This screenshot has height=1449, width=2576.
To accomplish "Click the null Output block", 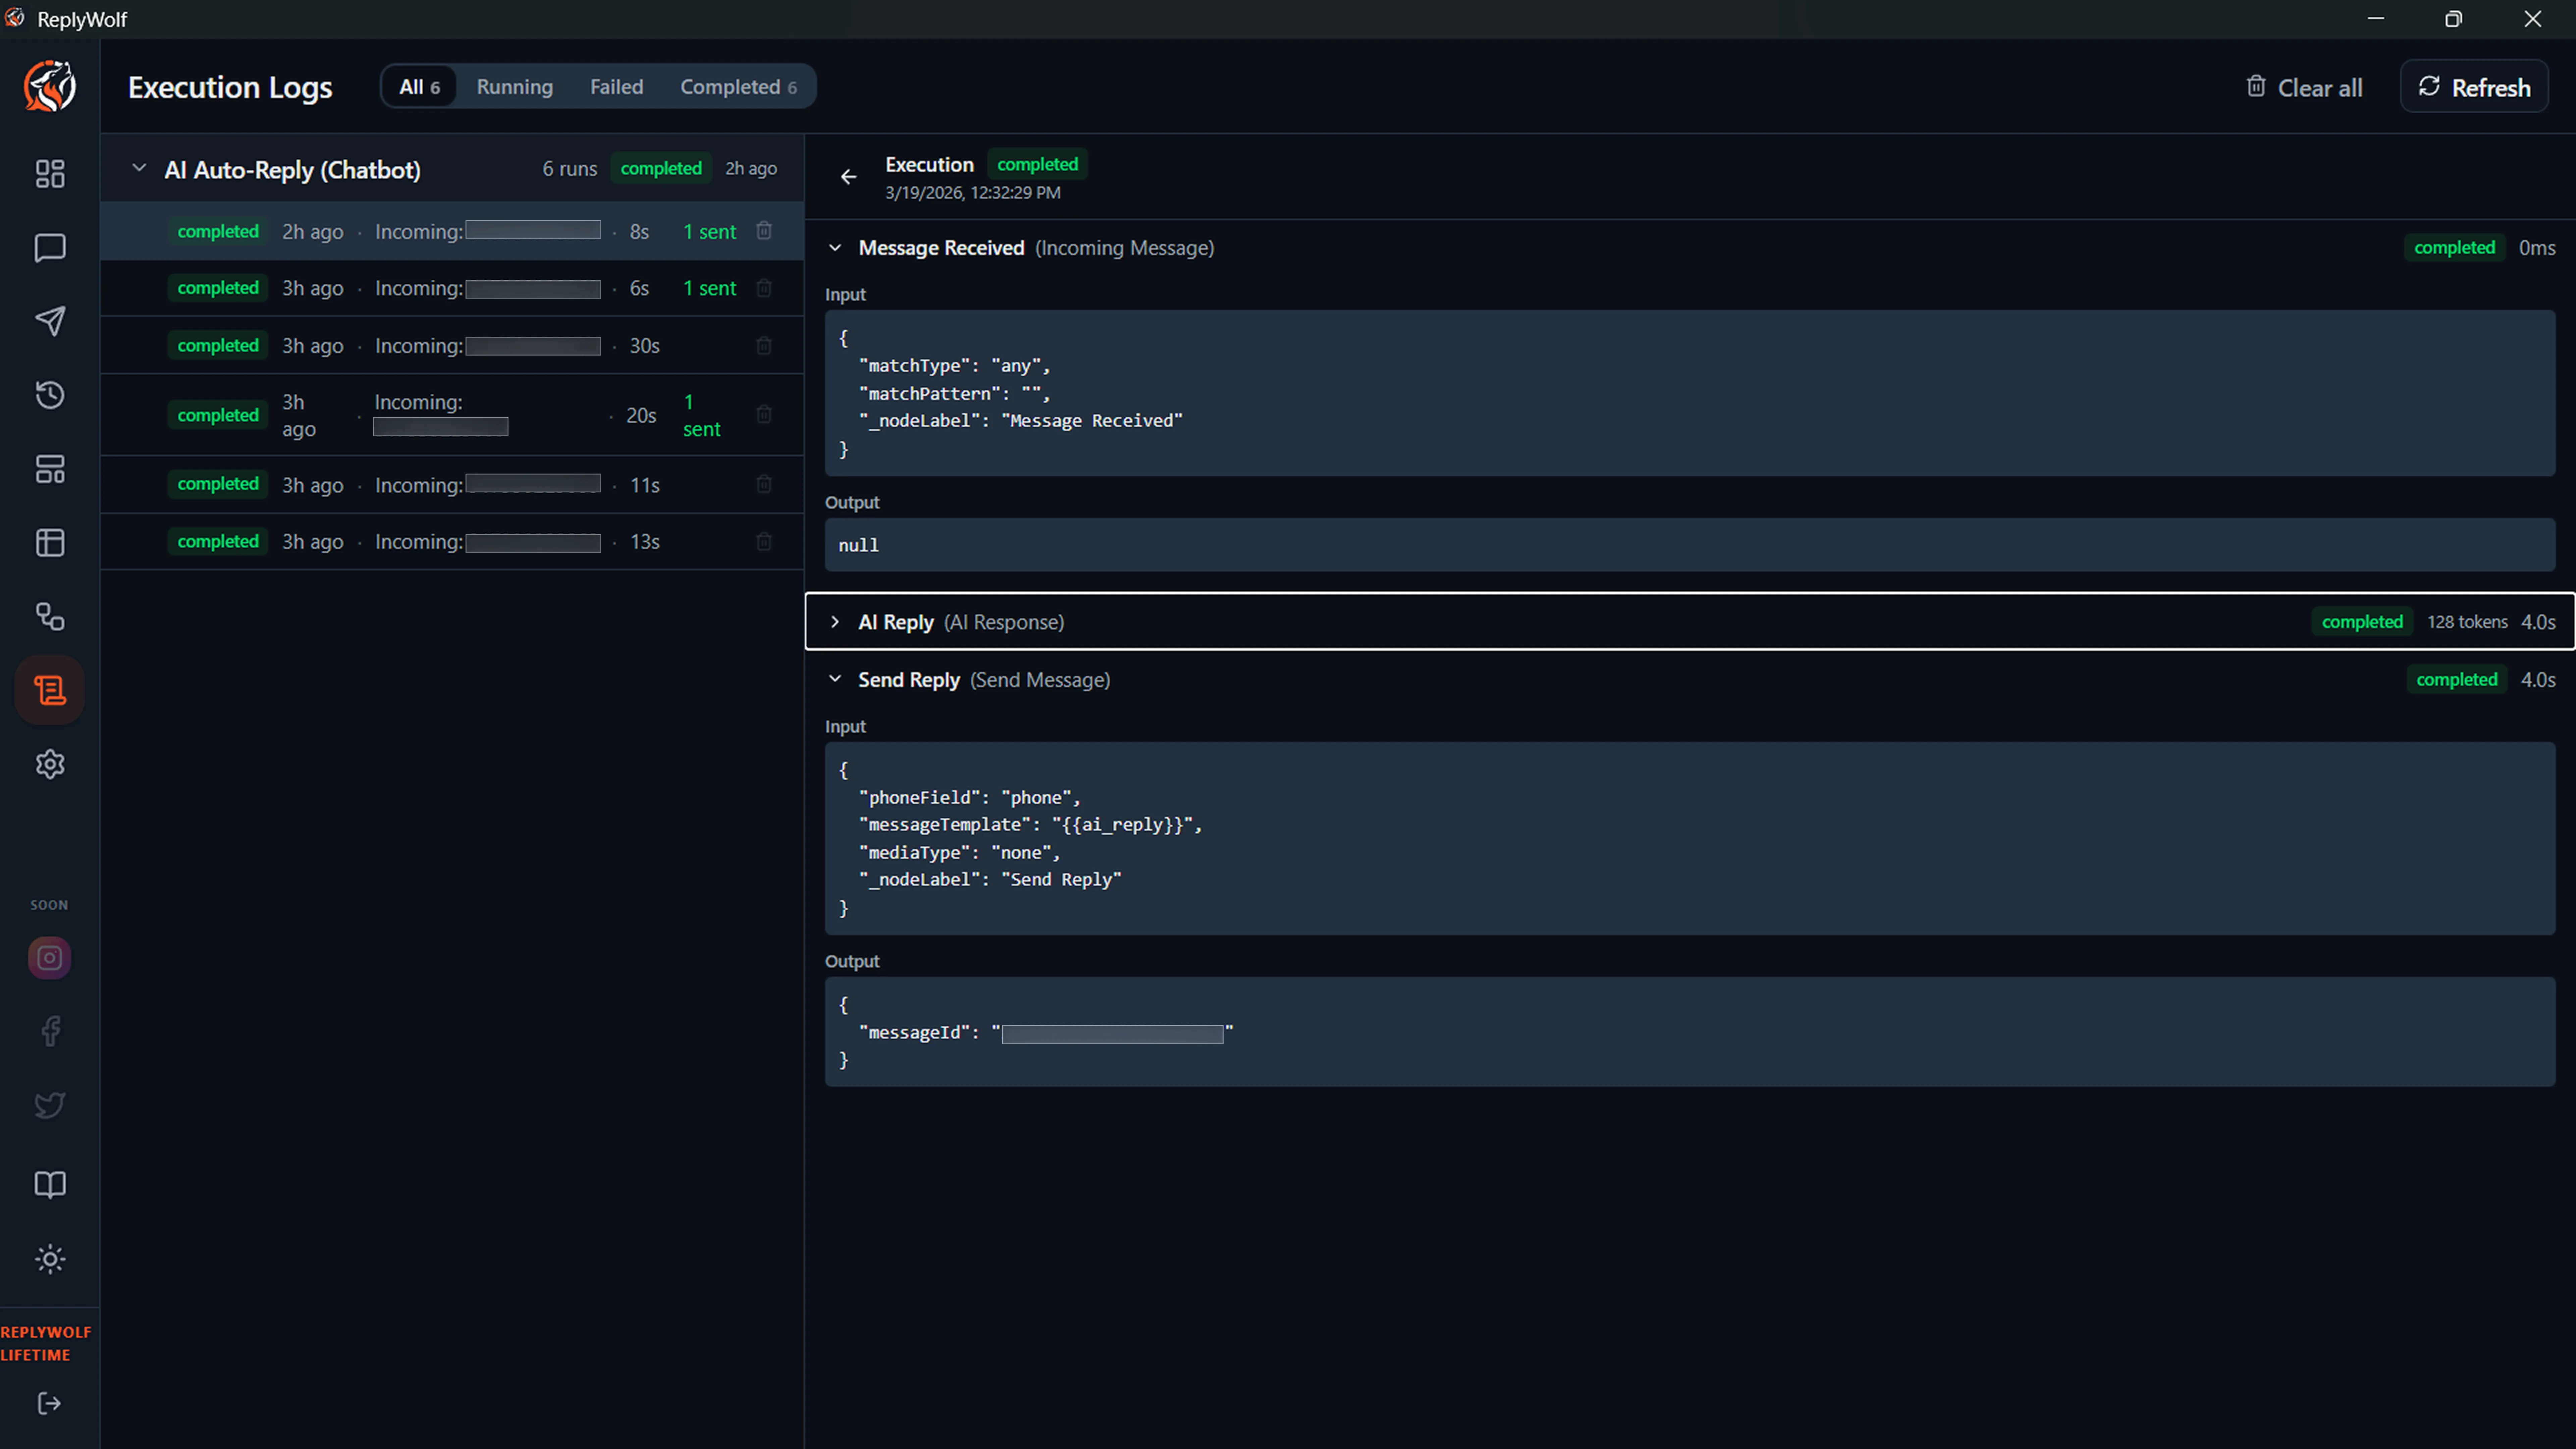I will 1690,545.
